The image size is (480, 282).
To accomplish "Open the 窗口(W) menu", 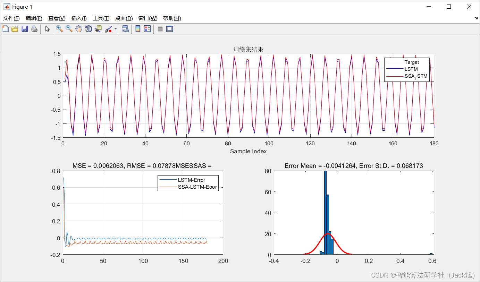I will tap(148, 18).
